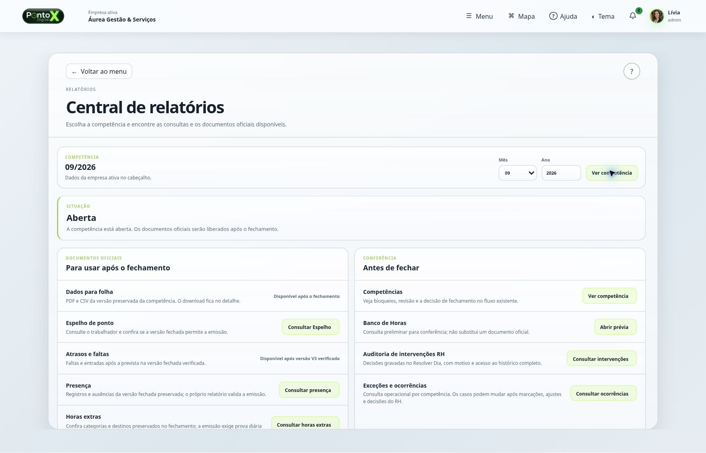
Task: Open the hamburger Menu
Action: [479, 16]
